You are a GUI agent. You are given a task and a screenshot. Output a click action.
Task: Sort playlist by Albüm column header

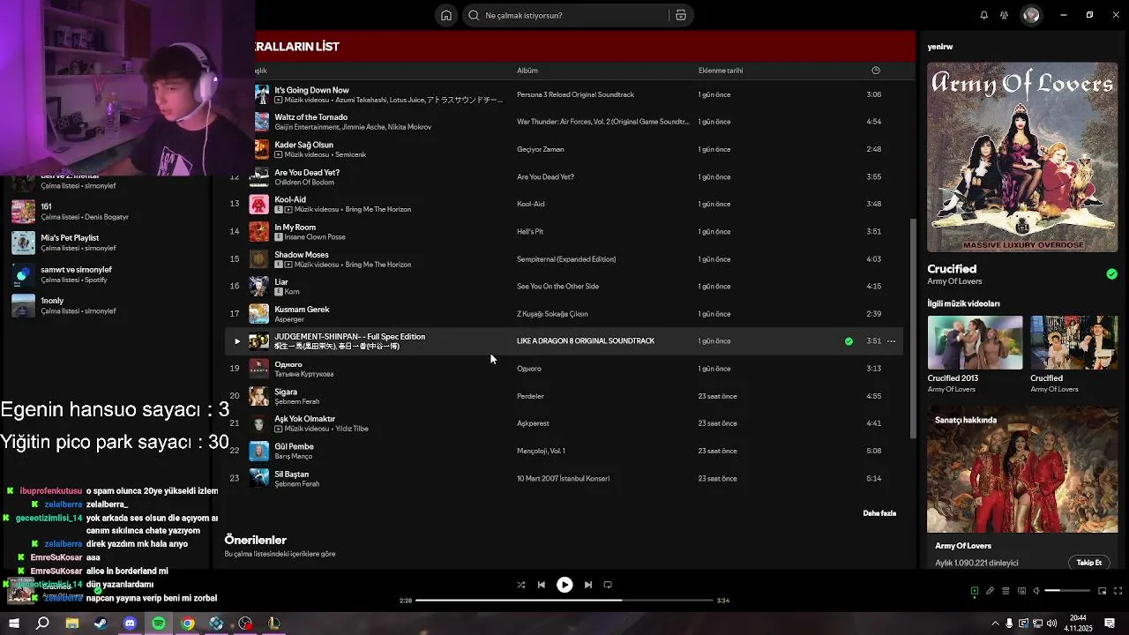click(x=527, y=71)
